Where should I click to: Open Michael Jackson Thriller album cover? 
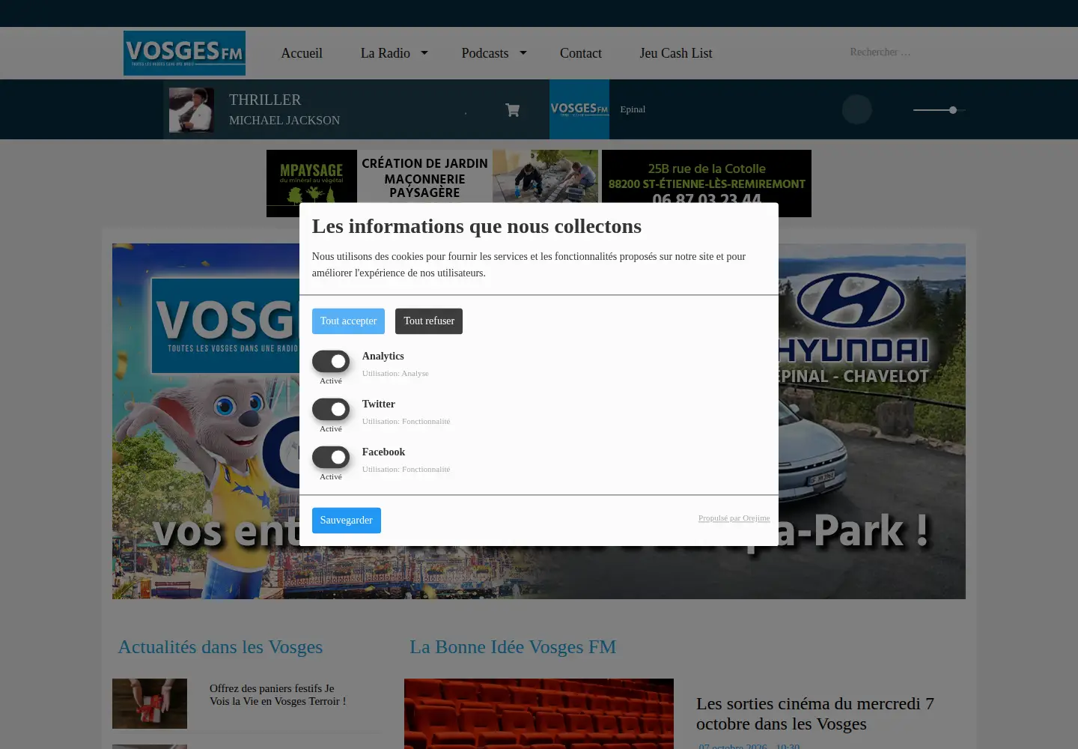tap(192, 110)
